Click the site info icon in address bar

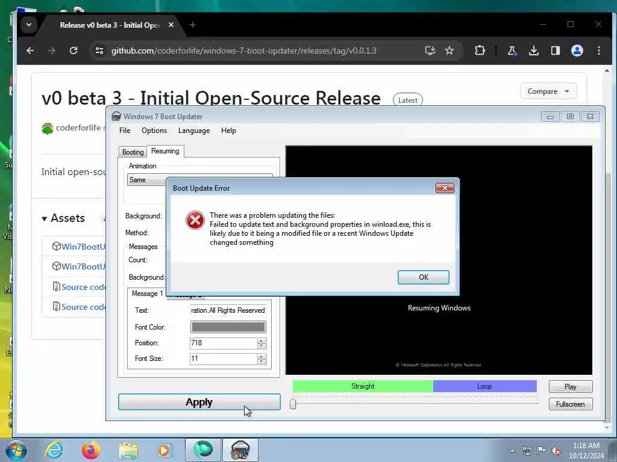click(99, 51)
